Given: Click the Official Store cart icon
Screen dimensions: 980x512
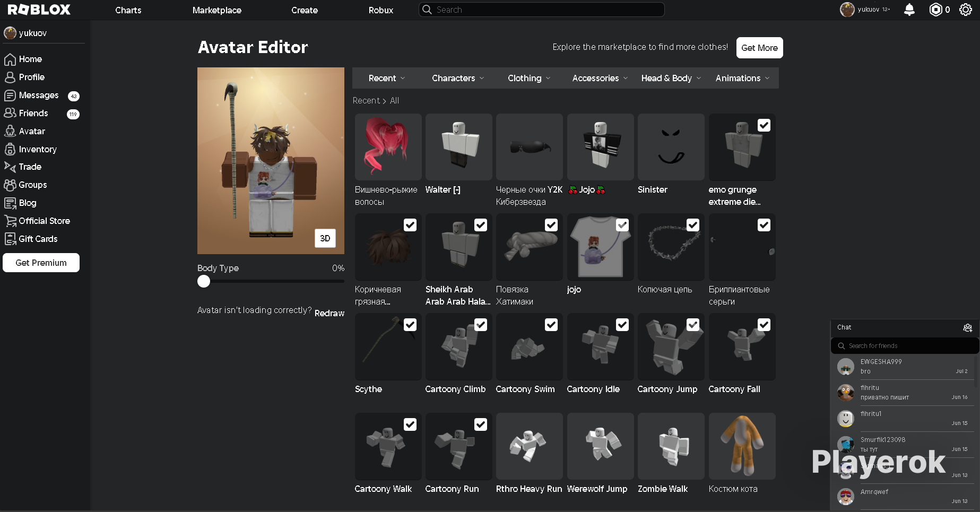Looking at the screenshot, I should [10, 221].
